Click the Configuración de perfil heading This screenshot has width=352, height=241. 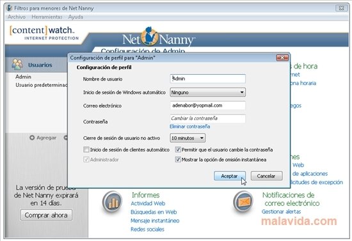click(x=104, y=68)
